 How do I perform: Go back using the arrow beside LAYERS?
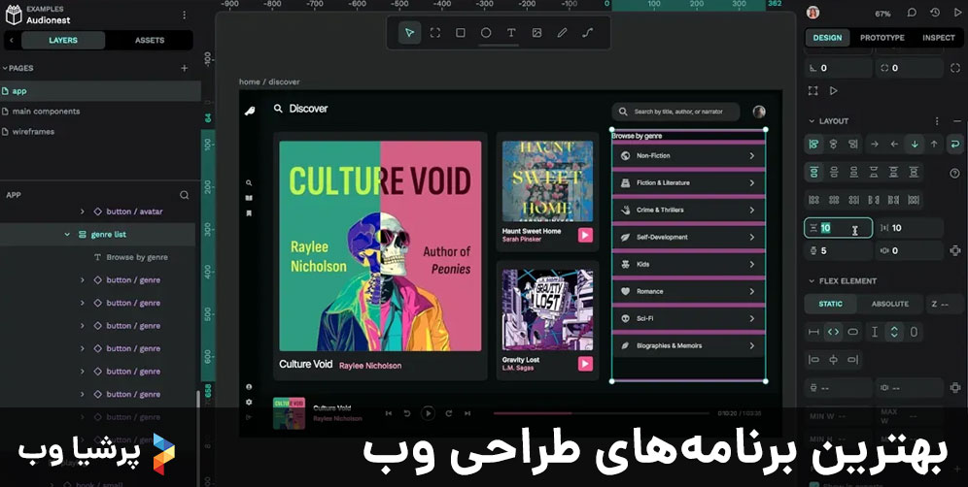[x=11, y=40]
